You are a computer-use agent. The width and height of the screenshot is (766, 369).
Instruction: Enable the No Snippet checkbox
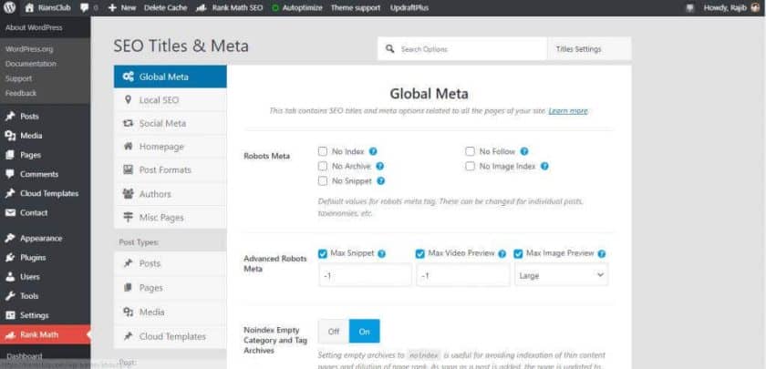click(323, 181)
